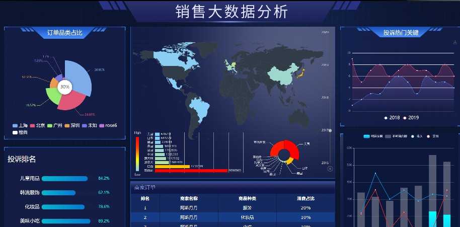Click Brazil on the world map
This screenshot has width=460, height=227.
coord(200,107)
